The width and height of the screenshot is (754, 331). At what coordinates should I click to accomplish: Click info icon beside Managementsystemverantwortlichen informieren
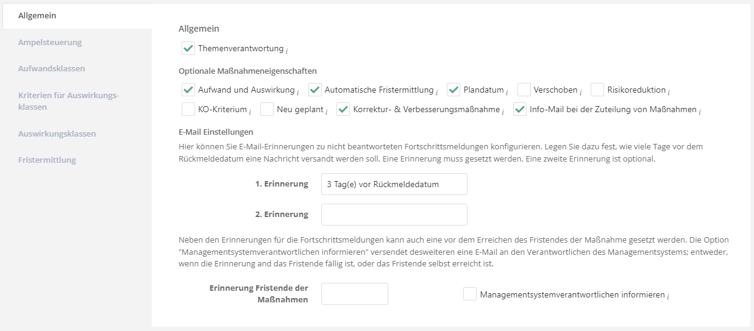click(668, 297)
